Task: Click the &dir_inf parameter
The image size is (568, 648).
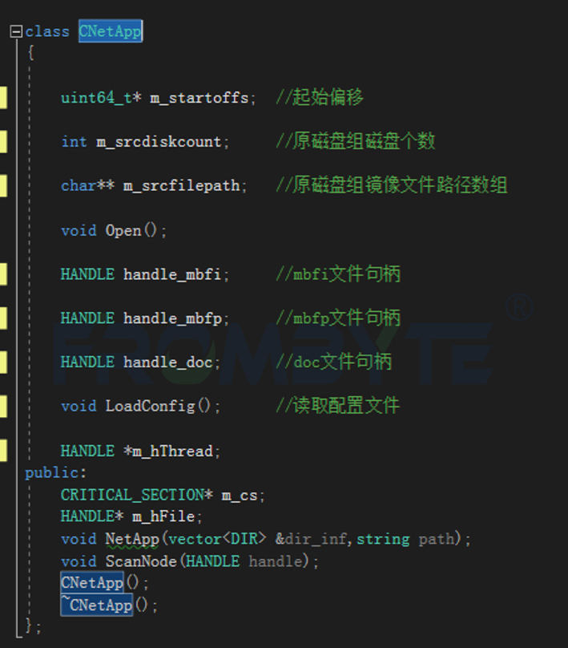Action: (x=311, y=539)
